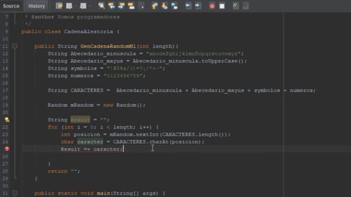Jump to Next Bookmark
This screenshot has width=351, height=197.
(165, 6)
